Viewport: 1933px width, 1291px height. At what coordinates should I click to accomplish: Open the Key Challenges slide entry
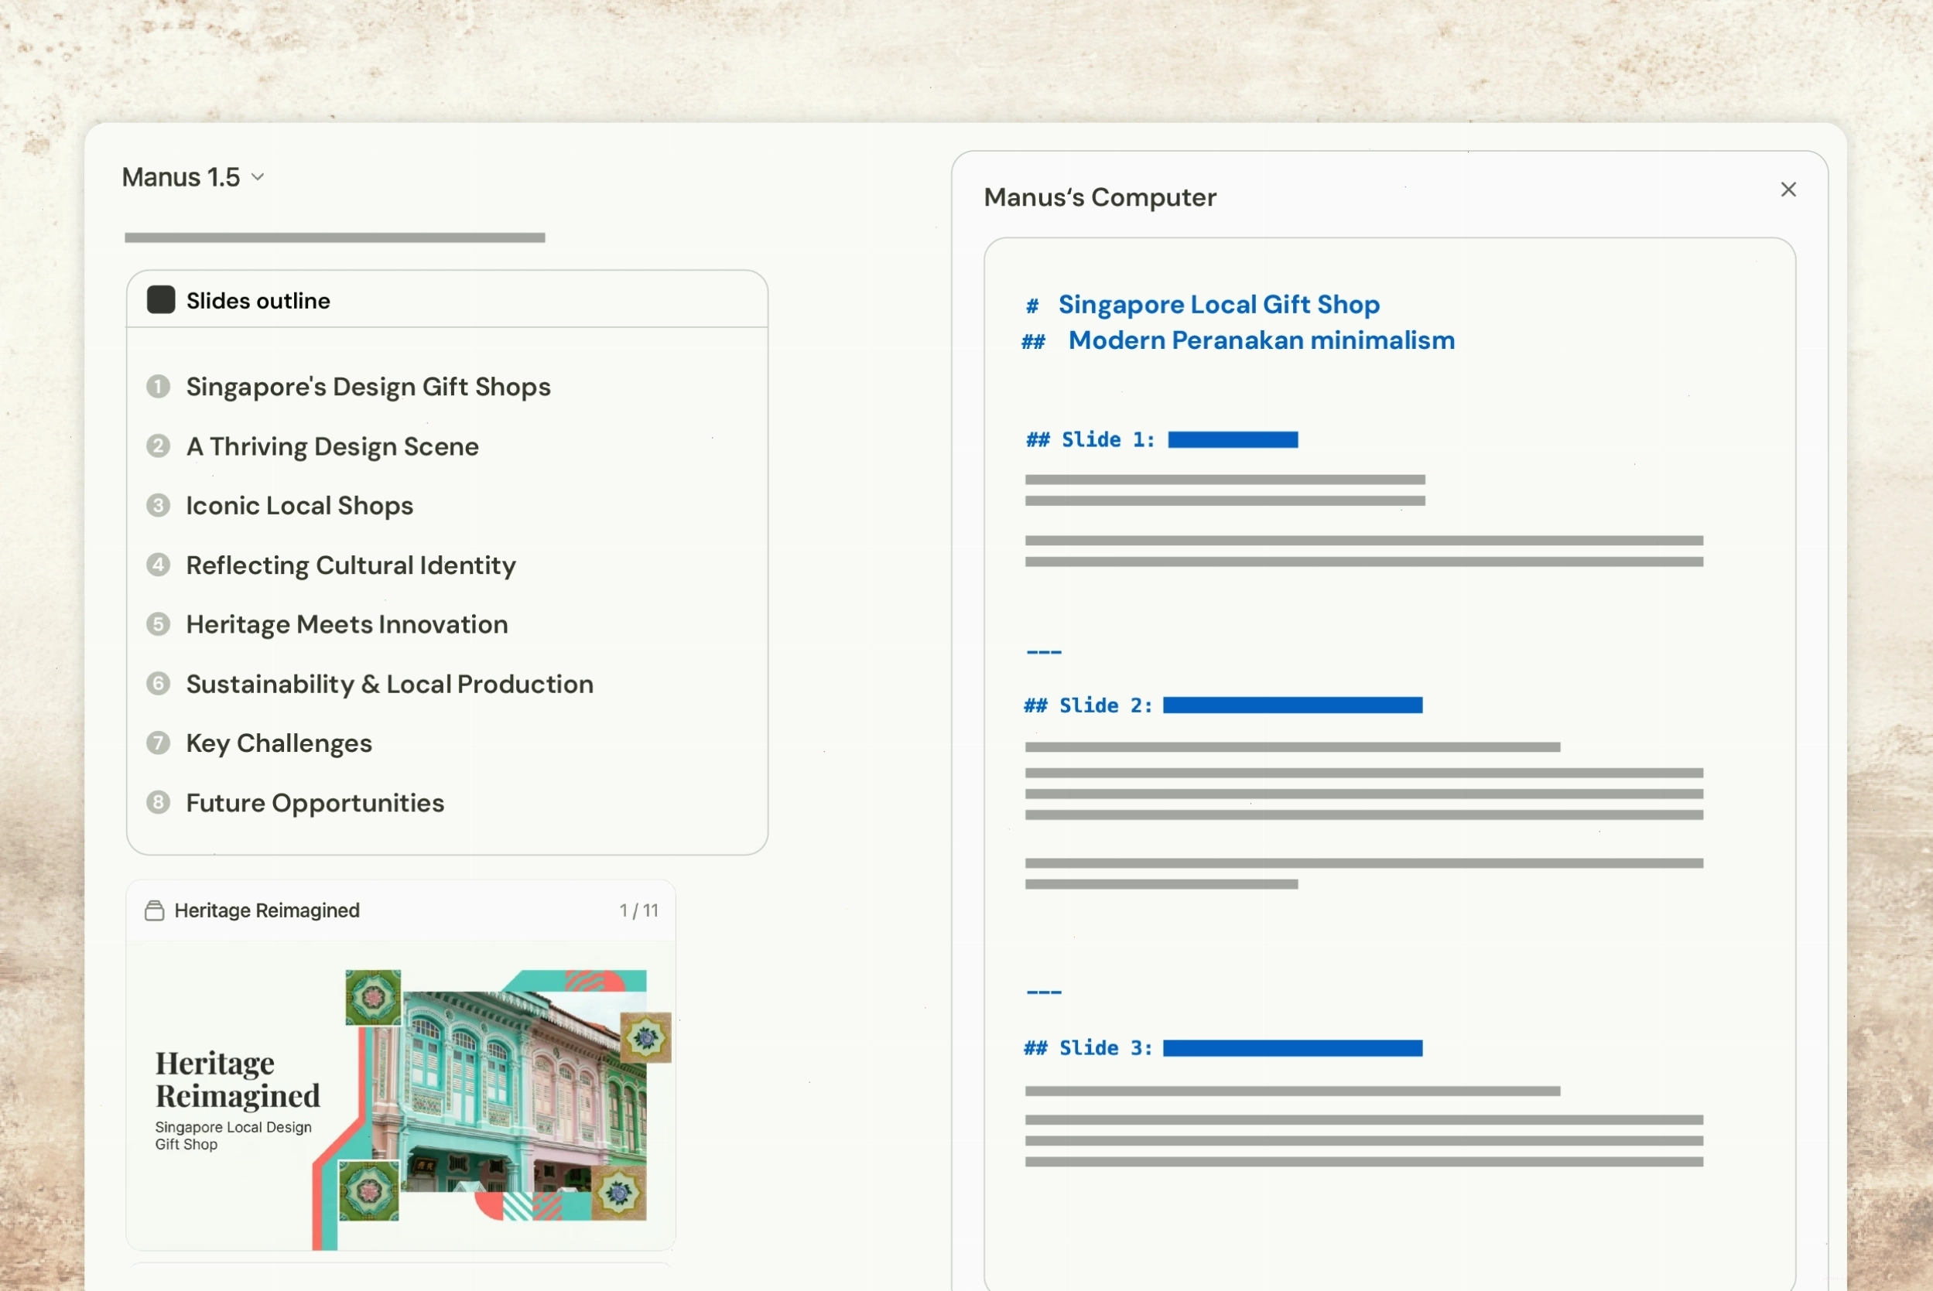[x=279, y=743]
